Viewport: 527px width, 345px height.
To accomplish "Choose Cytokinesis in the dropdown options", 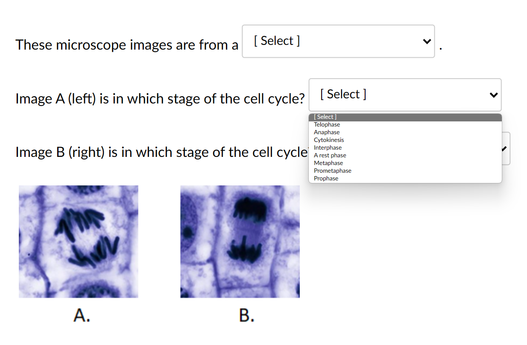I will click(x=329, y=140).
